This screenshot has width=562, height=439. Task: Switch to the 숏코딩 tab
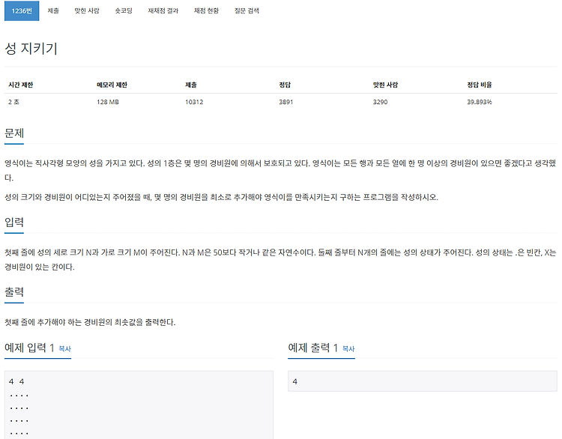pyautogui.click(x=124, y=10)
